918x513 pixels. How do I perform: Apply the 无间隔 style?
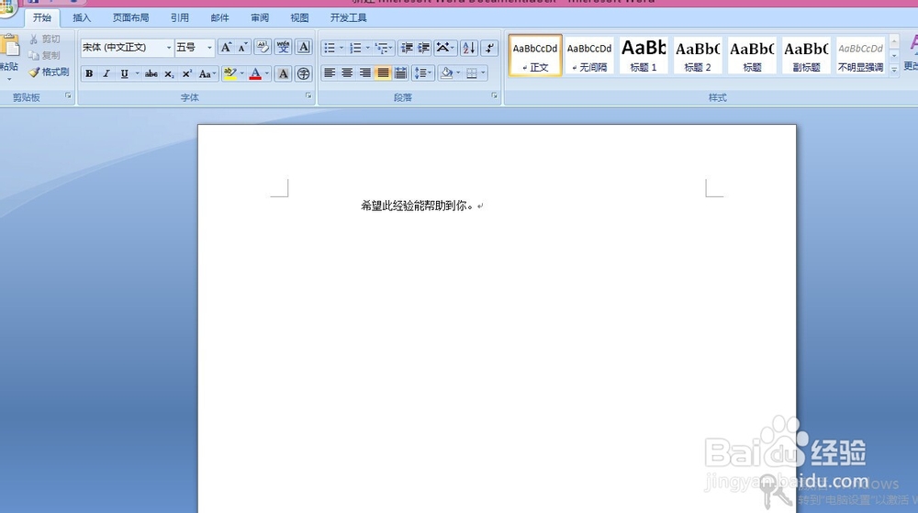(589, 55)
